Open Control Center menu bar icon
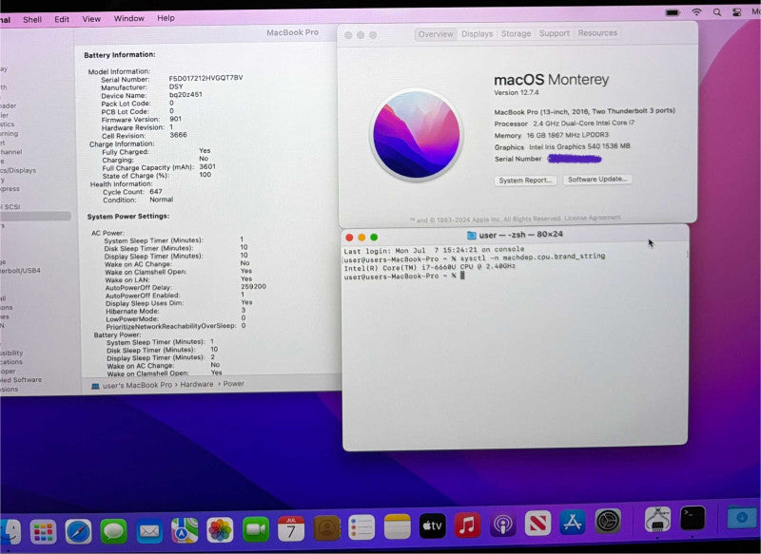This screenshot has width=761, height=554. pyautogui.click(x=736, y=12)
